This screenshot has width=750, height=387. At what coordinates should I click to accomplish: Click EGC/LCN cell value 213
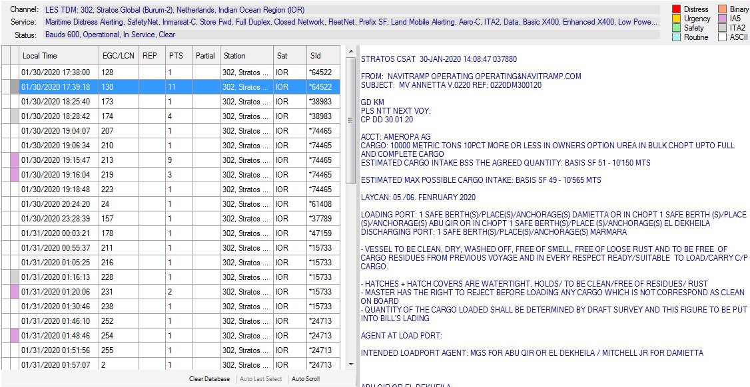click(x=119, y=160)
